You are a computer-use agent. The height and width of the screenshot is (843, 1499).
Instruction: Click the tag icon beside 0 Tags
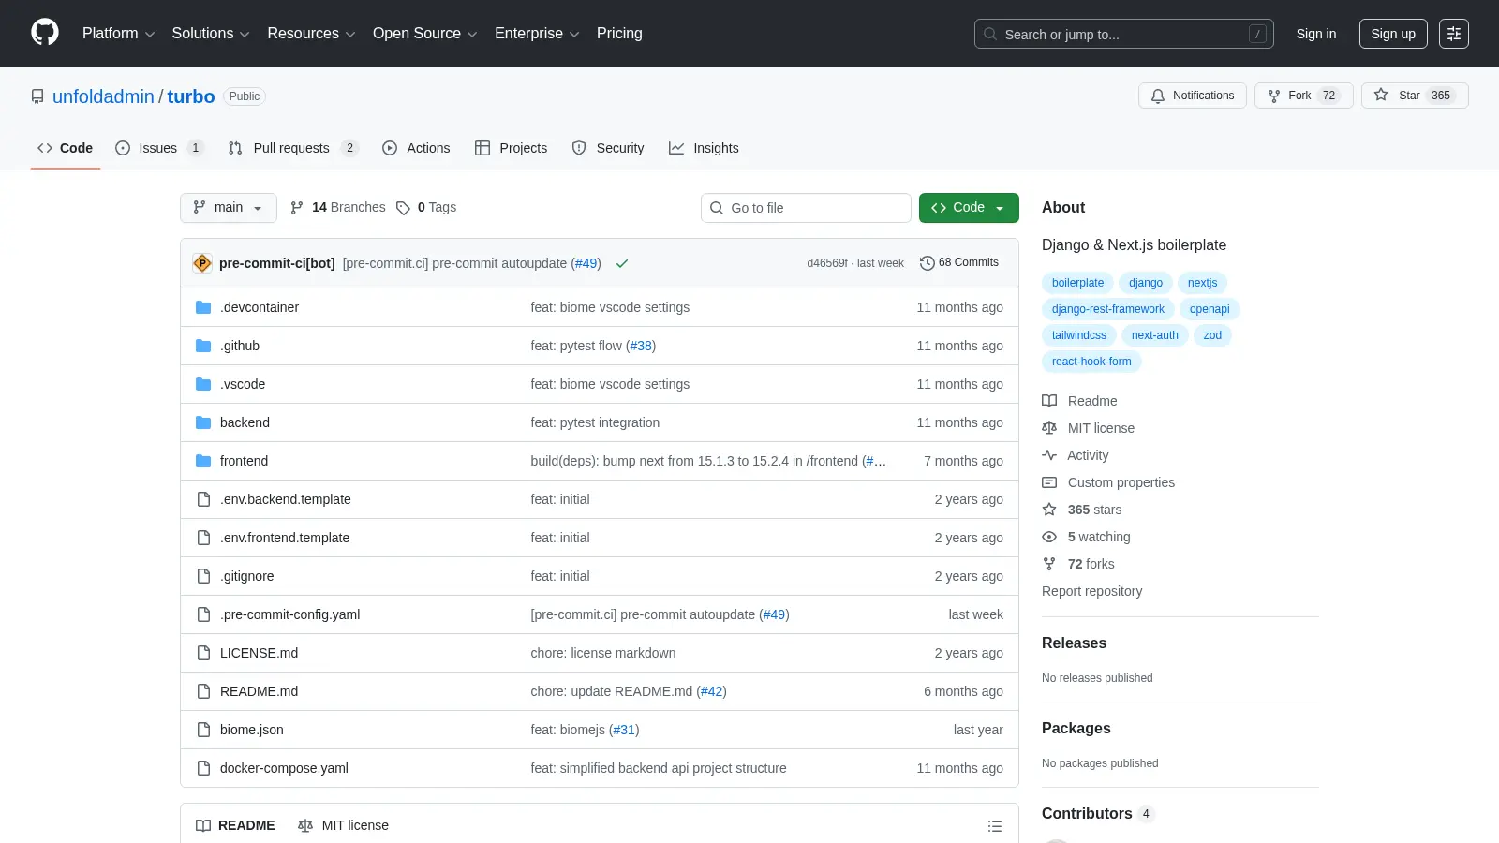[x=403, y=208]
